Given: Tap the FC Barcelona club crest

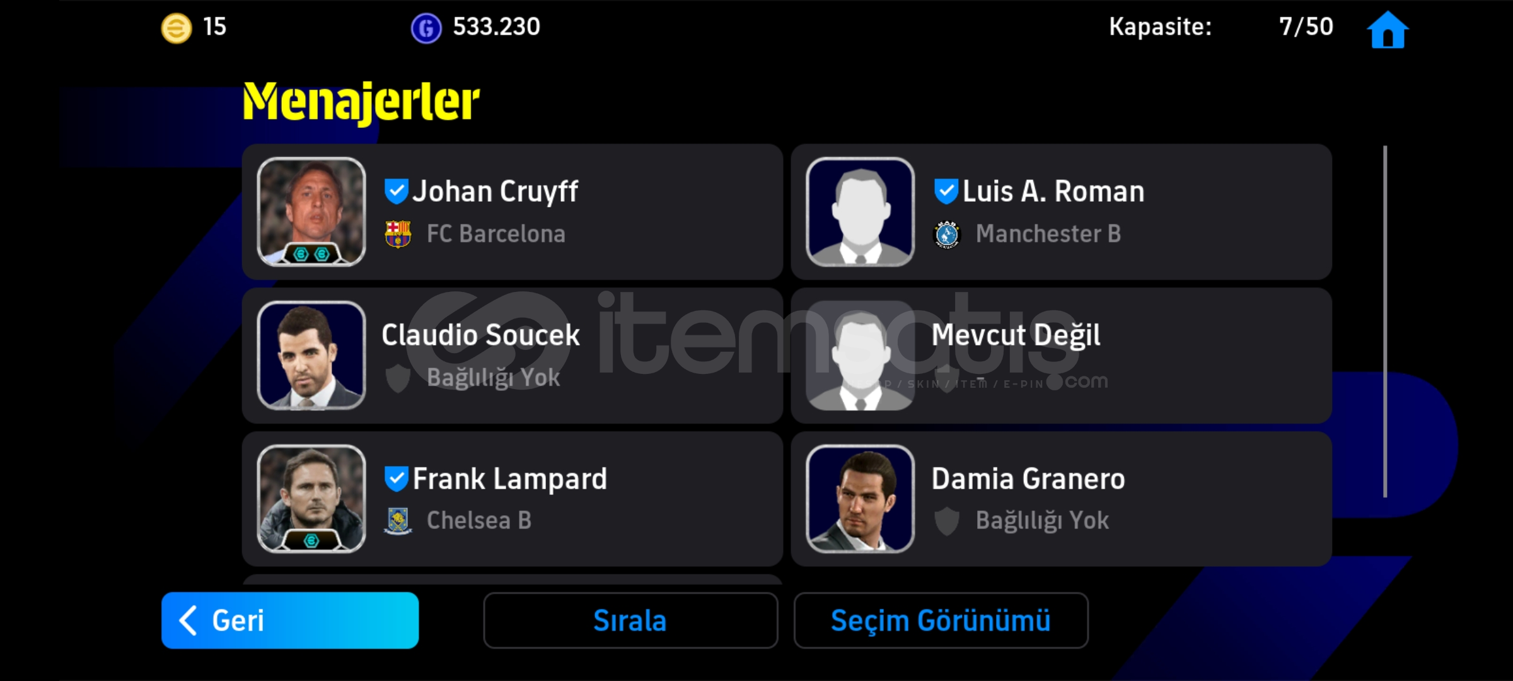Looking at the screenshot, I should 398,234.
